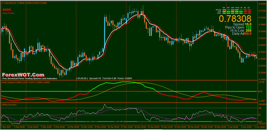The width and height of the screenshot is (267, 130).
Task: Click the D1 timeframe header in the dashboard
Action: pyautogui.click(x=249, y=8)
